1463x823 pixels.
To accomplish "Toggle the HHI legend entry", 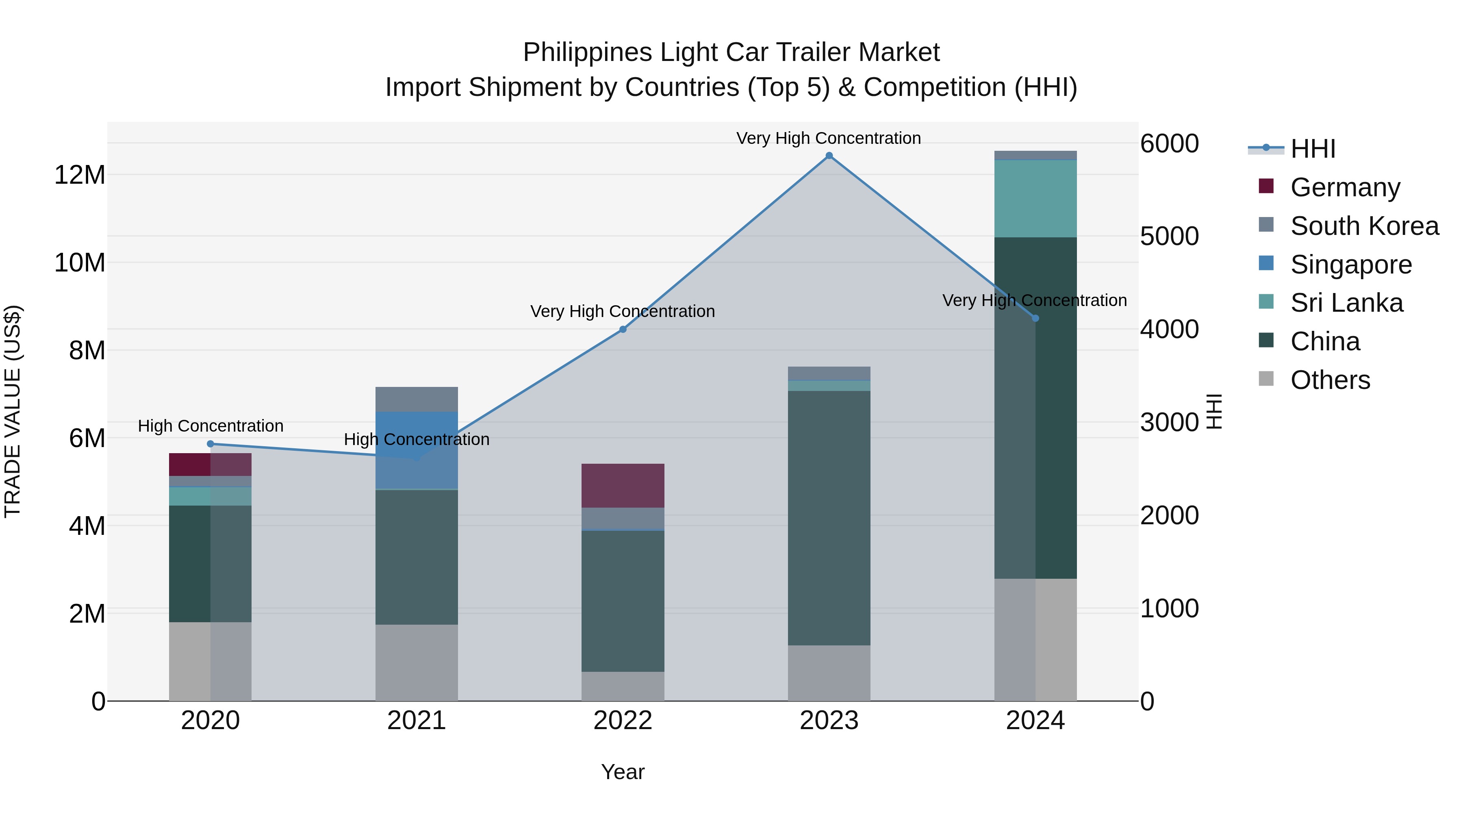I will point(1292,149).
